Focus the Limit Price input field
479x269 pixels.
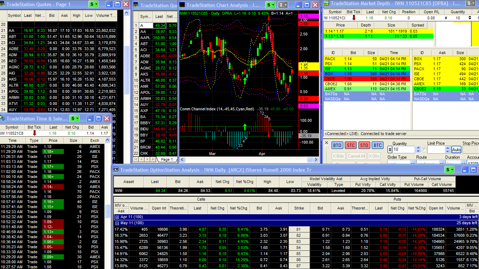[437, 149]
